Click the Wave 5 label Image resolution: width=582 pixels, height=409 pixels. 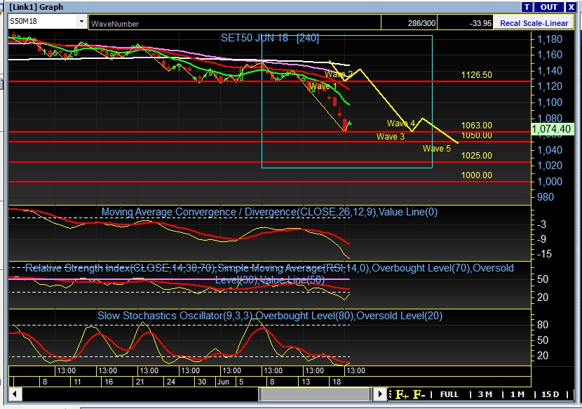tap(436, 149)
